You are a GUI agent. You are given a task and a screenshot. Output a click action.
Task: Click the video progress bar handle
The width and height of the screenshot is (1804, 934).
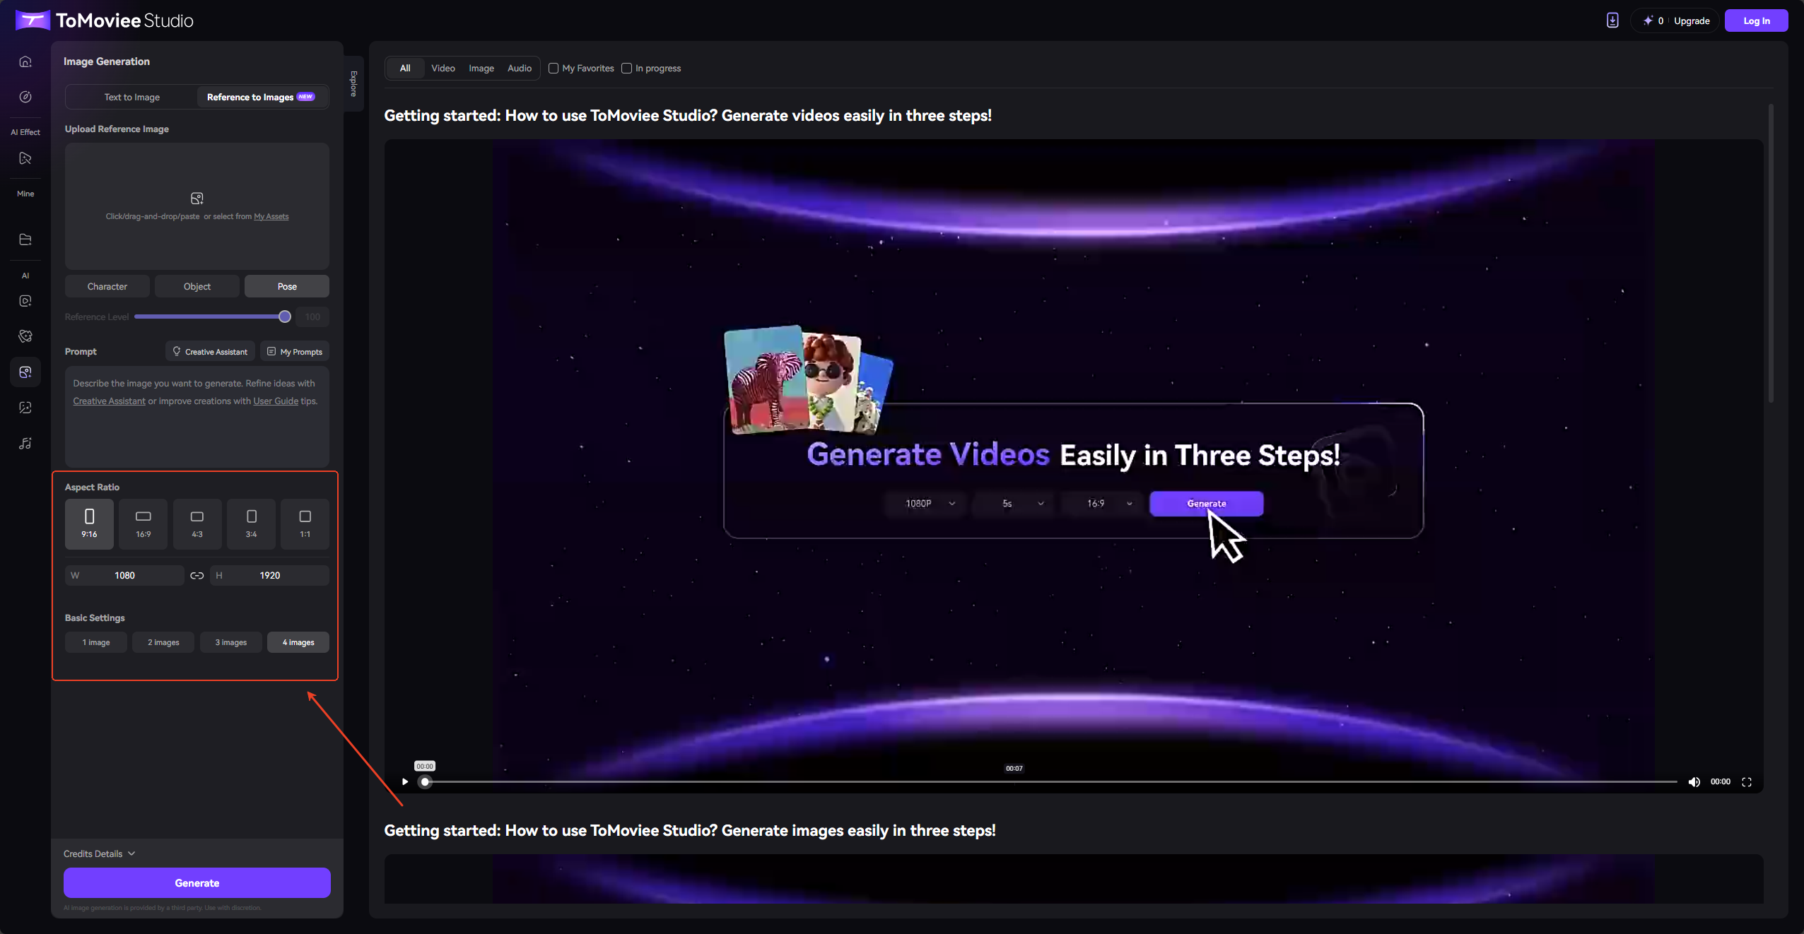pyautogui.click(x=425, y=781)
